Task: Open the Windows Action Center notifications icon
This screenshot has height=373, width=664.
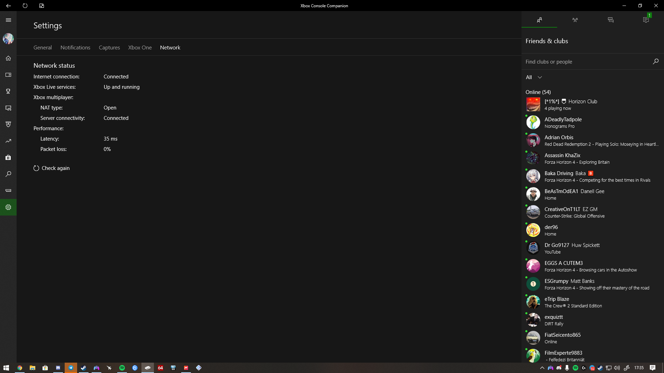Action: click(x=653, y=368)
